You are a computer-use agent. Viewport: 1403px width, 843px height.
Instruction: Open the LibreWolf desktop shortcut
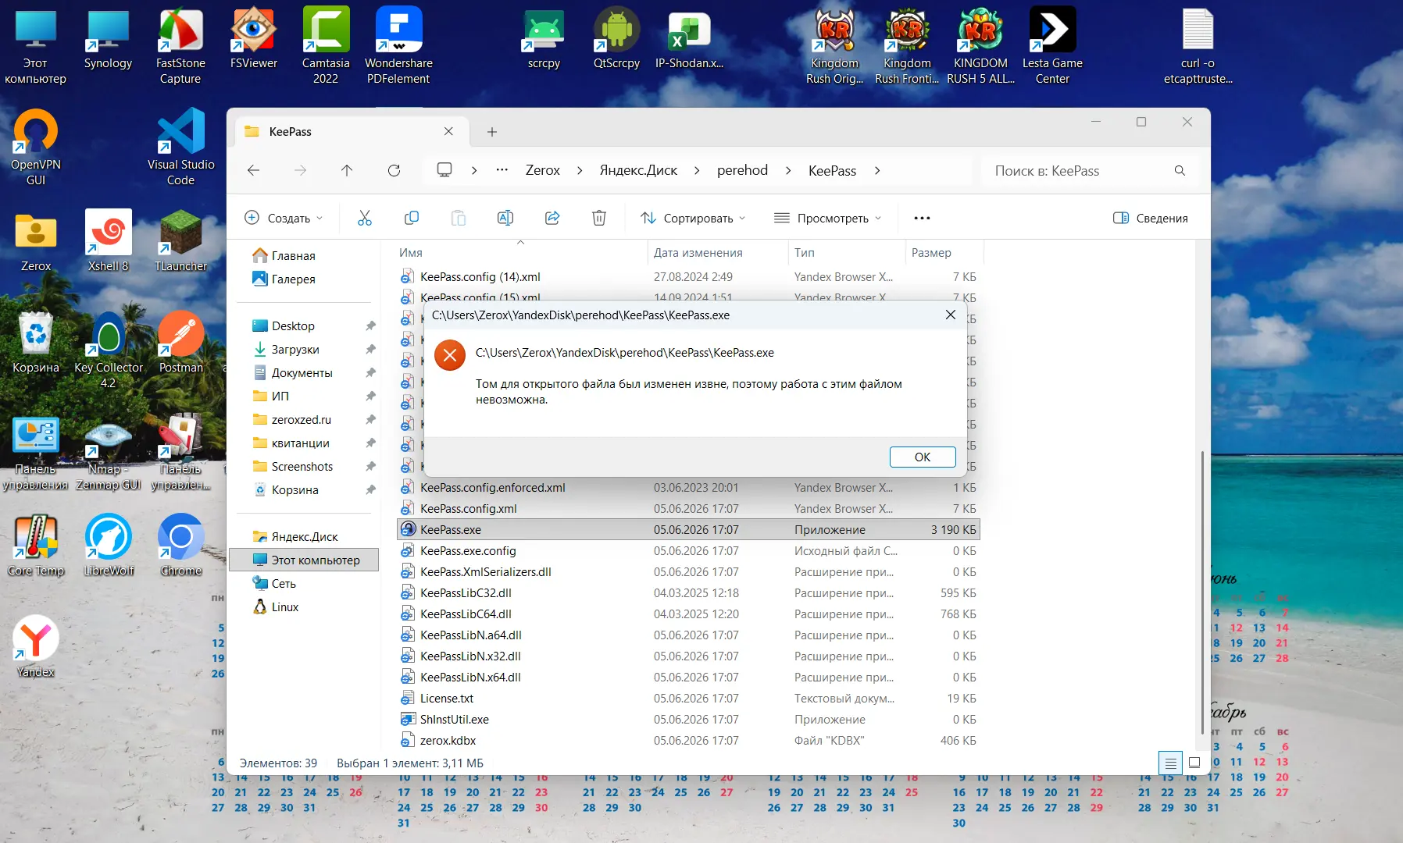click(x=109, y=546)
